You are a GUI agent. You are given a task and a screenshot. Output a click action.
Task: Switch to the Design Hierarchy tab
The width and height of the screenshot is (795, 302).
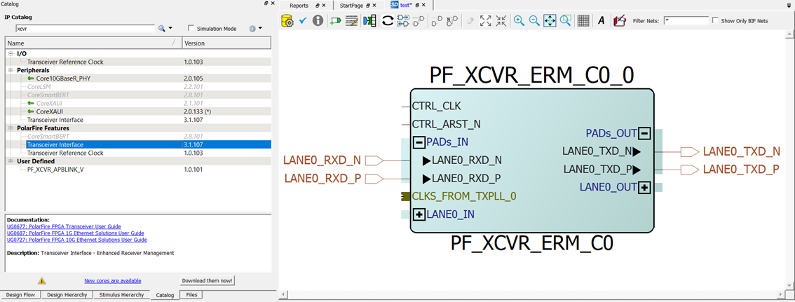[67, 295]
